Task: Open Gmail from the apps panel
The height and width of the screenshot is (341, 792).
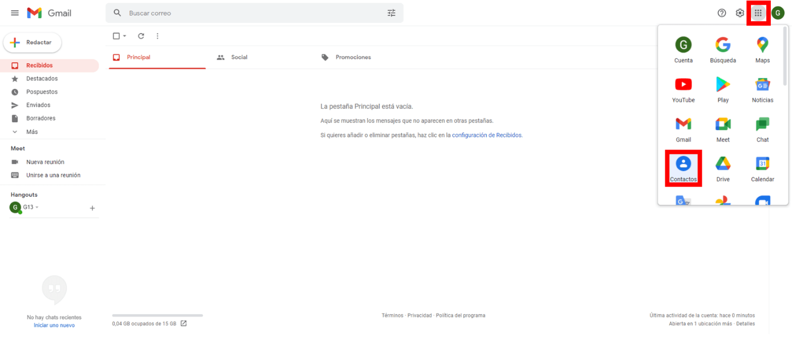Action: pos(684,130)
